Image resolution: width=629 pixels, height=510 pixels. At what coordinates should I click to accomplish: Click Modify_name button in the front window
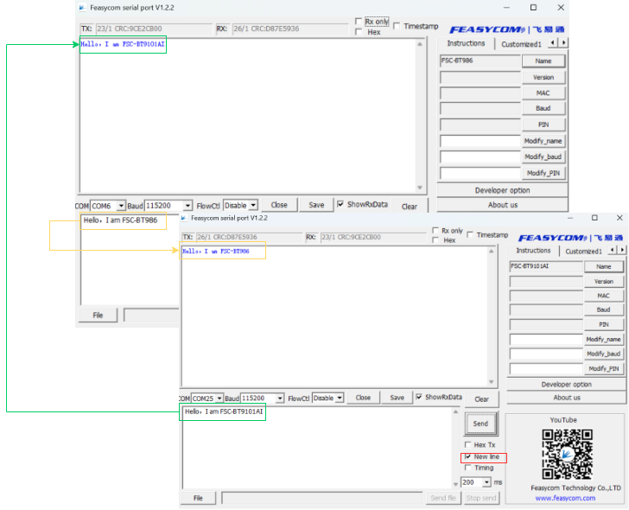(604, 340)
